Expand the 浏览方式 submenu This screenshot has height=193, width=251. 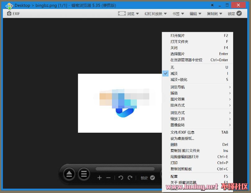[198, 113]
